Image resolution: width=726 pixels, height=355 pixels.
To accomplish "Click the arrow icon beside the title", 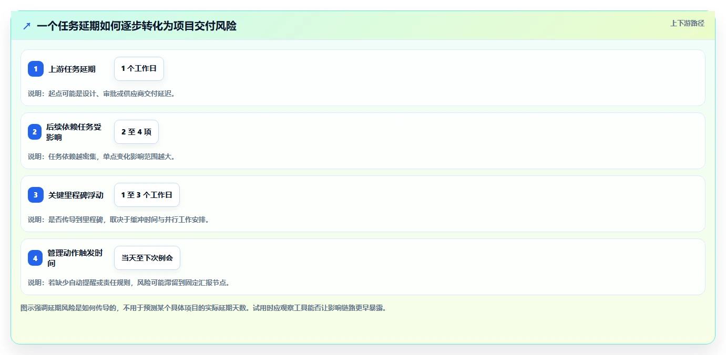I will [27, 26].
